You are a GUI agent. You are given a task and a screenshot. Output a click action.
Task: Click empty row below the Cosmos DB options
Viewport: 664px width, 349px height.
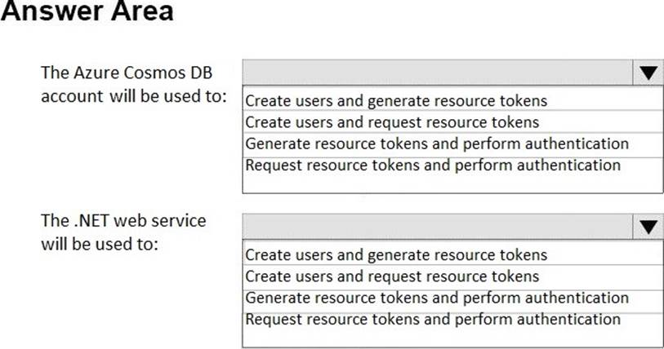pyautogui.click(x=453, y=183)
